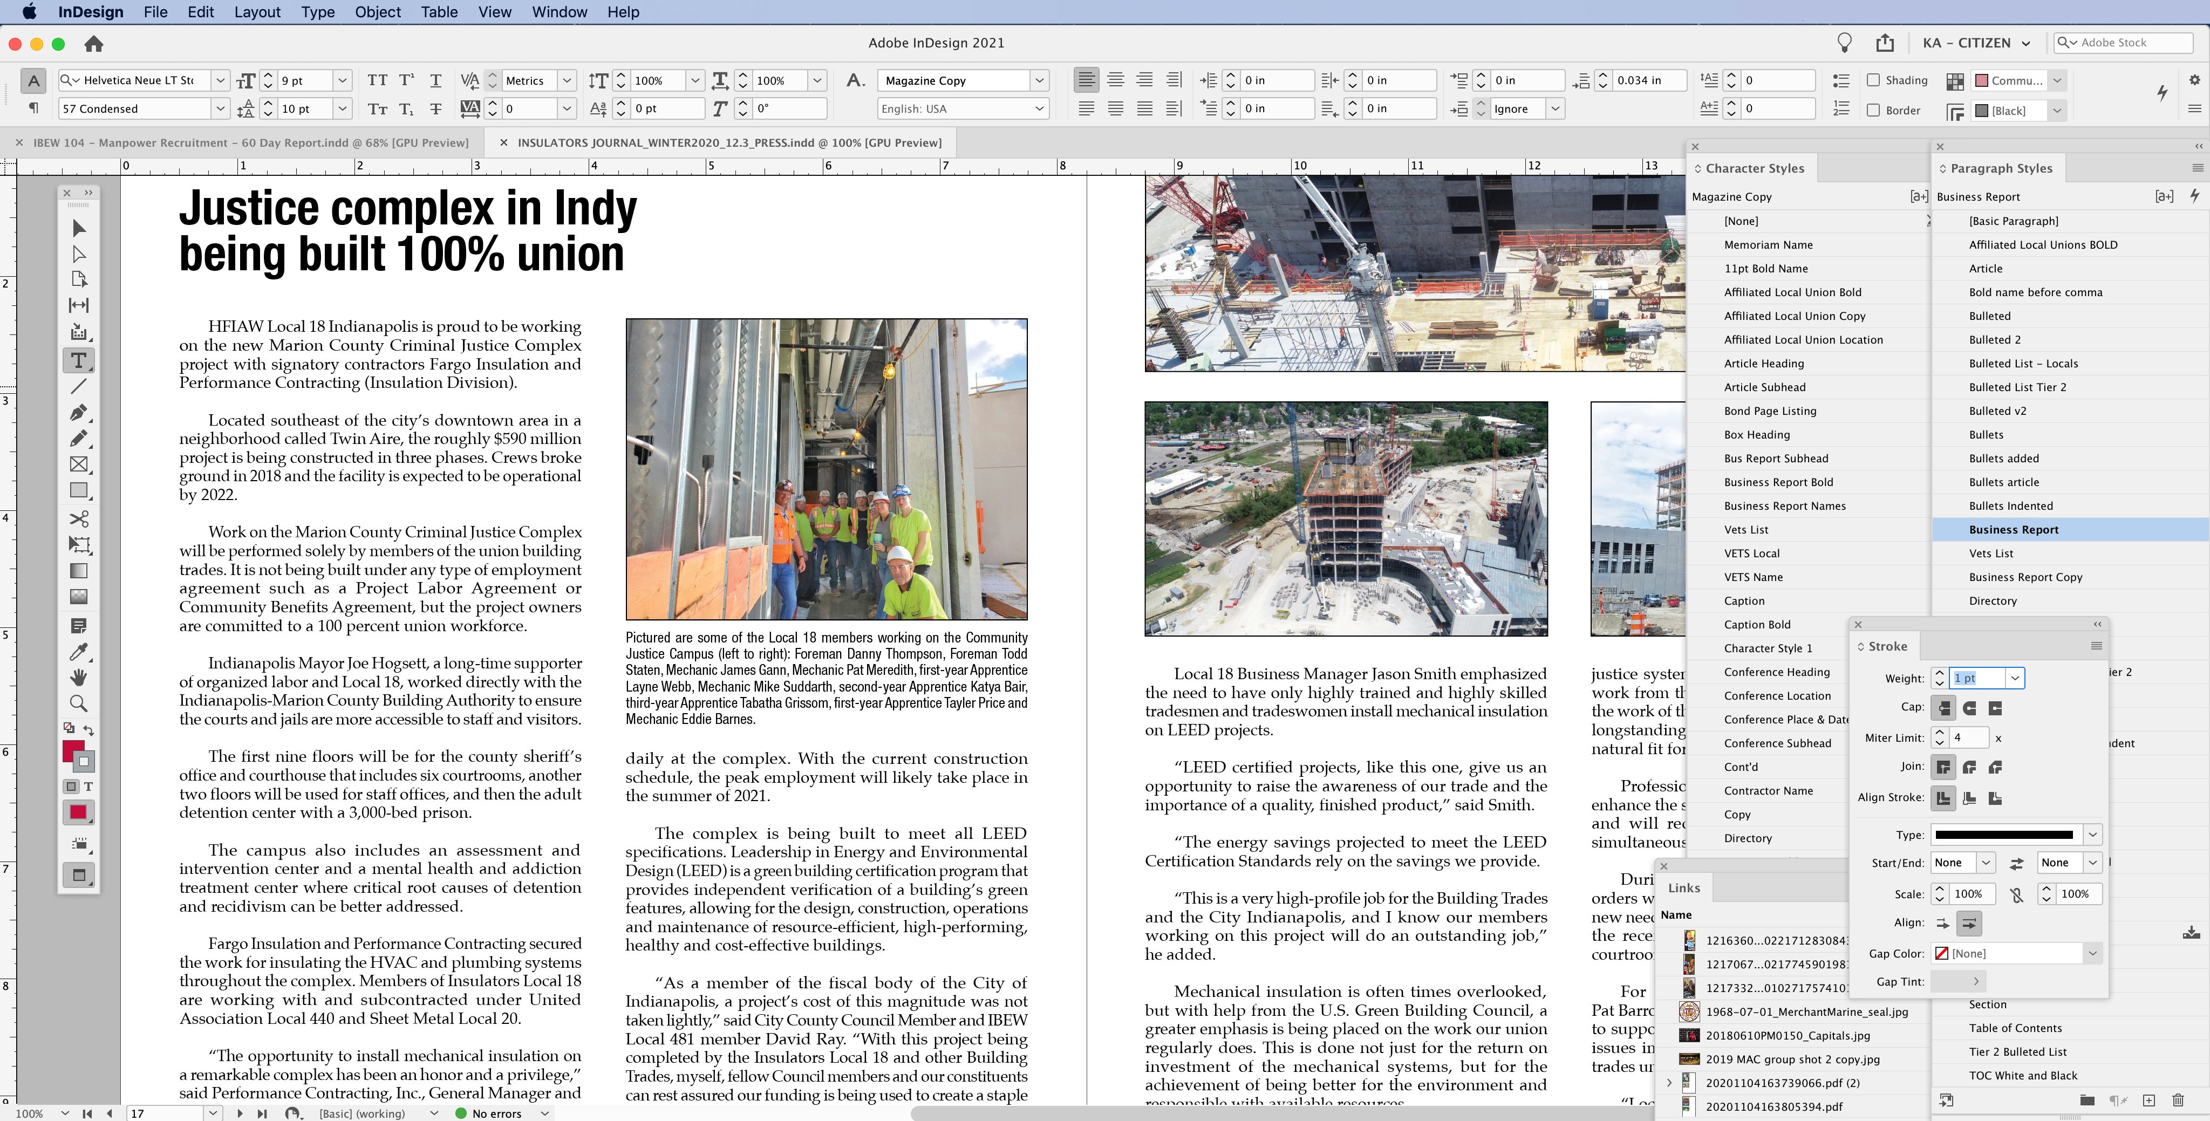
Task: Open the Magazine Copy character style dropdown
Action: (x=1039, y=80)
